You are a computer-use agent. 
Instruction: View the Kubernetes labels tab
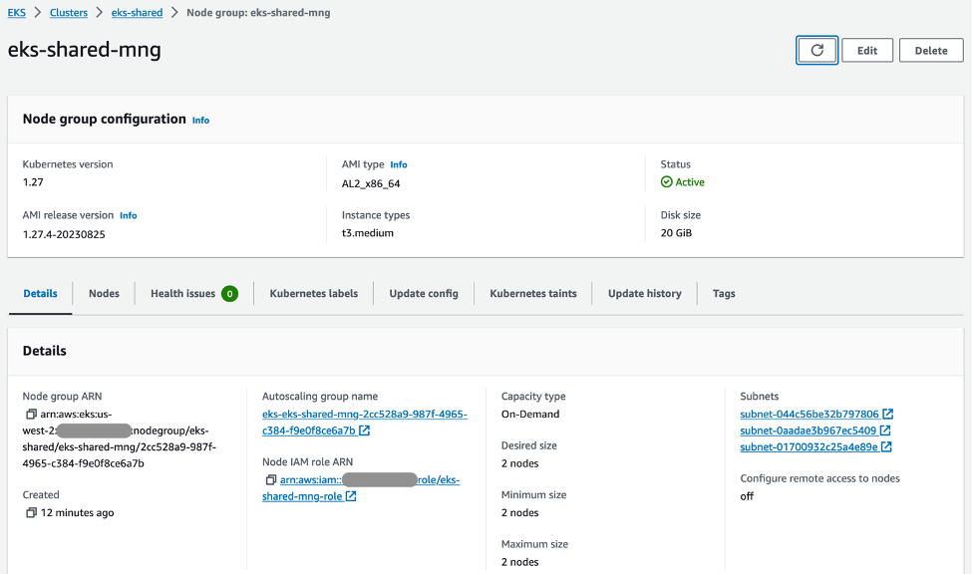313,293
